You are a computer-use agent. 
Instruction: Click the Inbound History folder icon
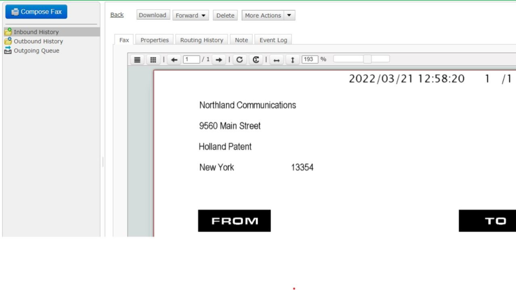(8, 31)
